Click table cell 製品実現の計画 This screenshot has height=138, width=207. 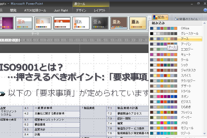click(x=132, y=108)
